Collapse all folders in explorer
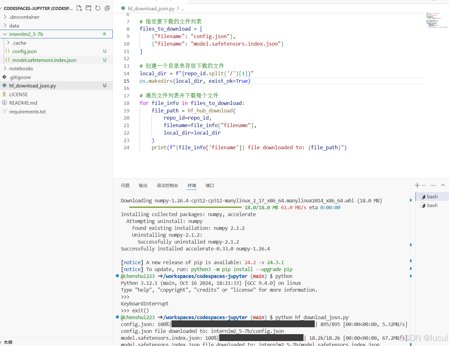The height and width of the screenshot is (346, 449). click(x=107, y=8)
